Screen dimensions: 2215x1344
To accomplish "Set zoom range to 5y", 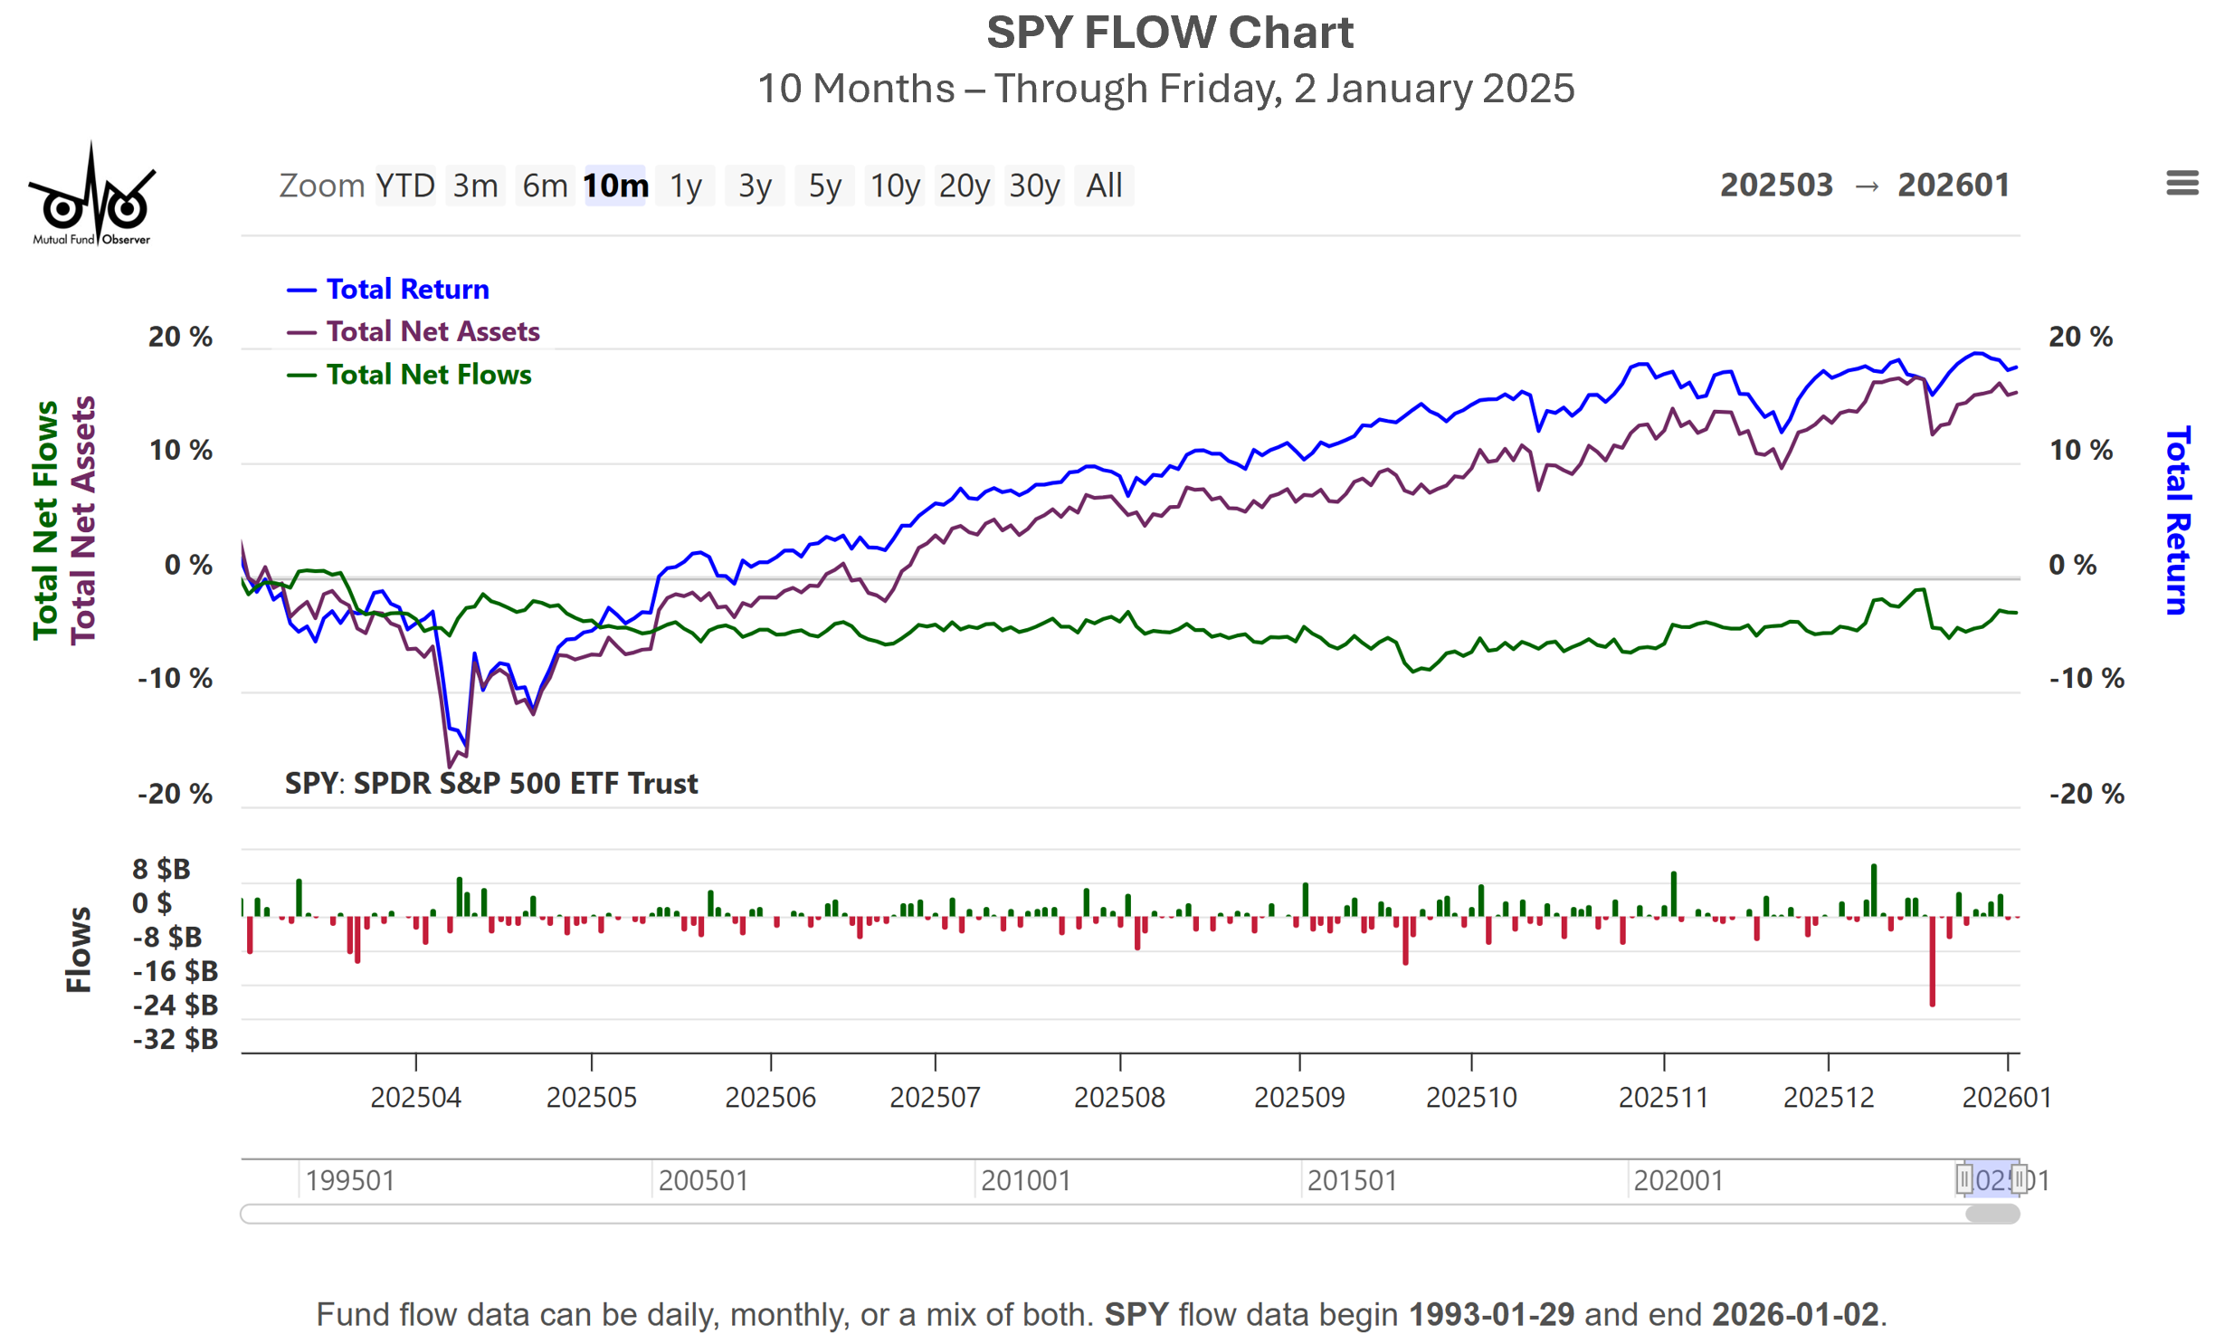I will click(x=824, y=186).
